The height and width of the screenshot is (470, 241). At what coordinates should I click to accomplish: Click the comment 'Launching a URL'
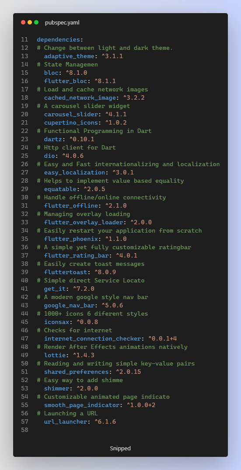click(x=67, y=414)
